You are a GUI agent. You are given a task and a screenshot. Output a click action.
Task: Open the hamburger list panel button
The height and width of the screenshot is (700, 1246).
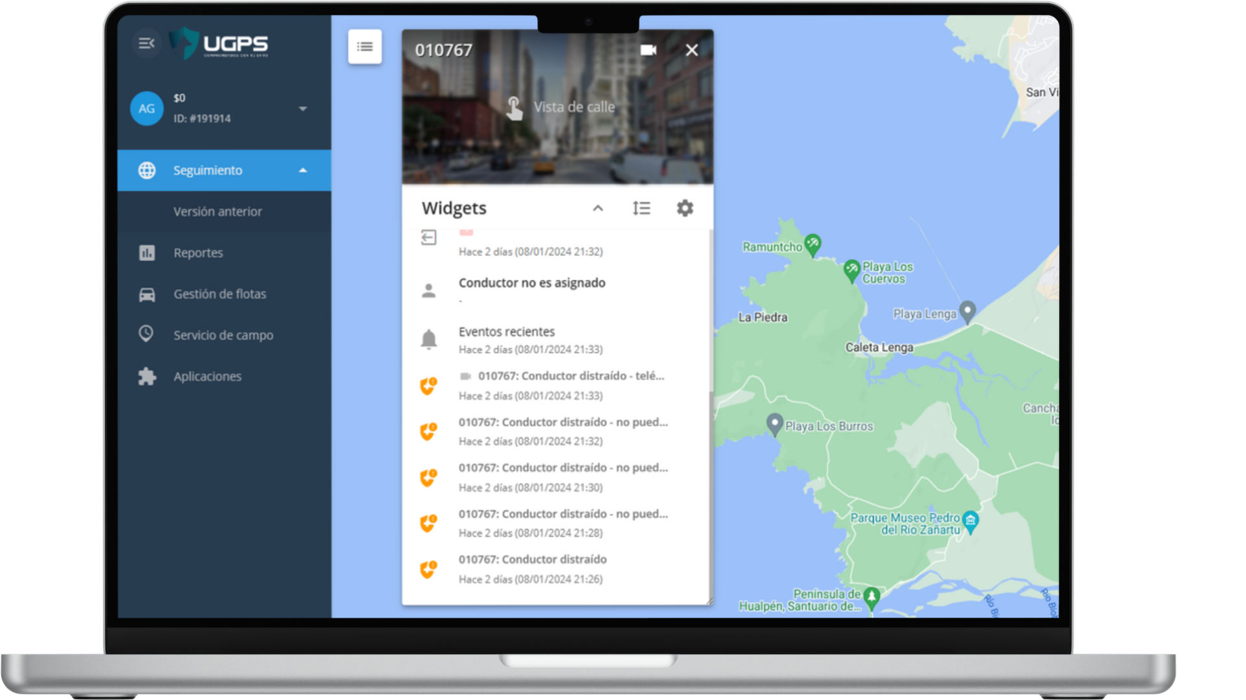click(x=365, y=47)
